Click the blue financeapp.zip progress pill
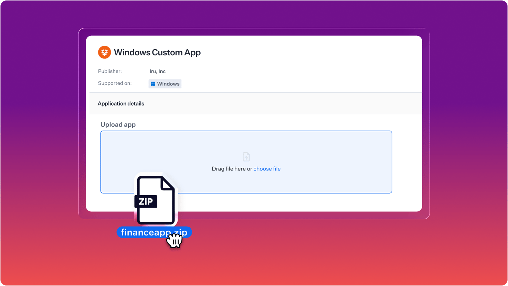The image size is (508, 286). [x=154, y=232]
